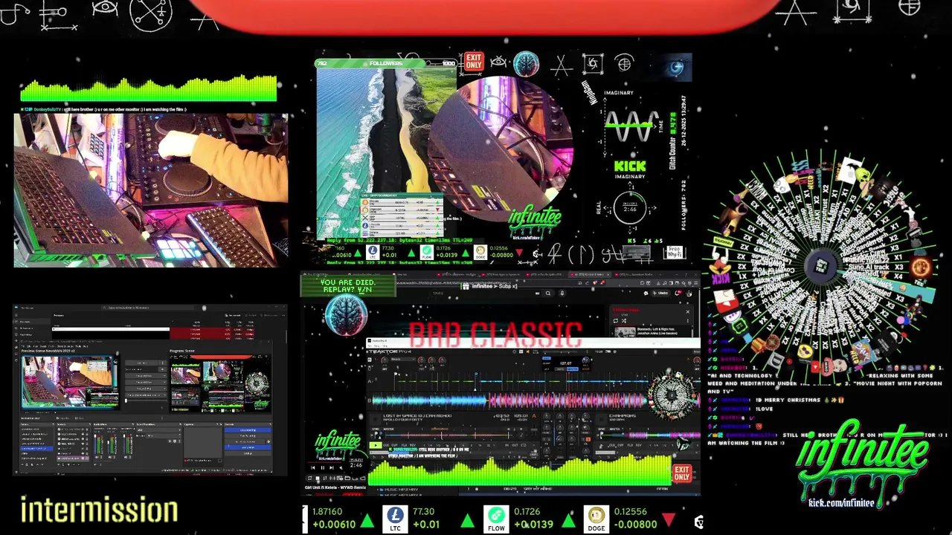Click previous track in the media player widget

coord(313,467)
